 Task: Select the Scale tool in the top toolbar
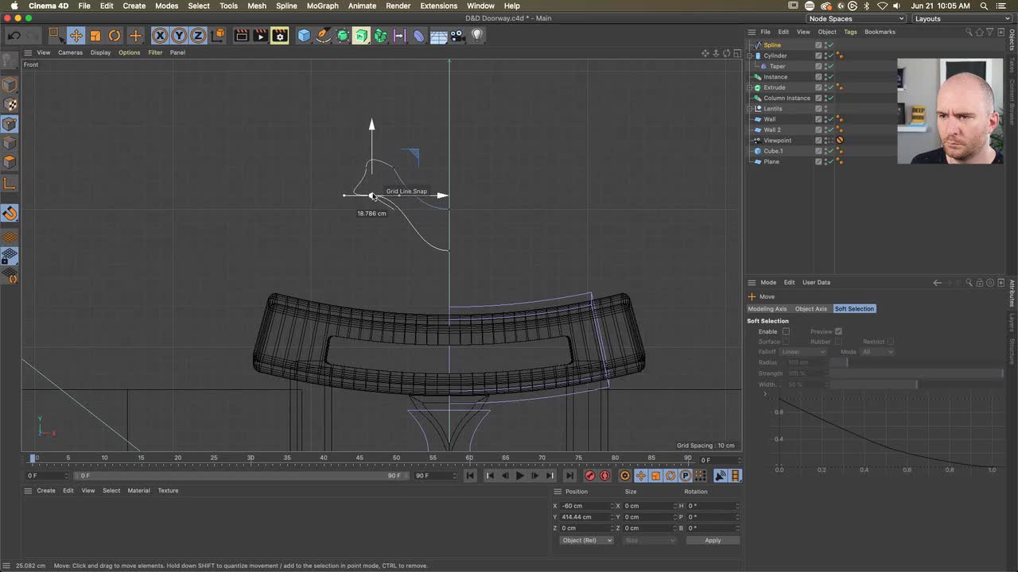coord(95,36)
